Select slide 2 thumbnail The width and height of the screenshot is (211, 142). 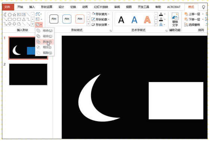click(x=28, y=74)
